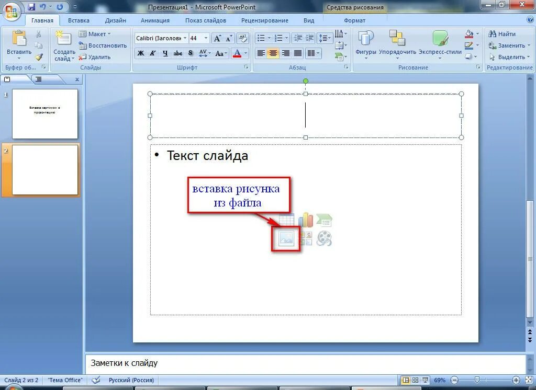536x390 pixels.
Task: Increase list indent level
Action: (309, 38)
